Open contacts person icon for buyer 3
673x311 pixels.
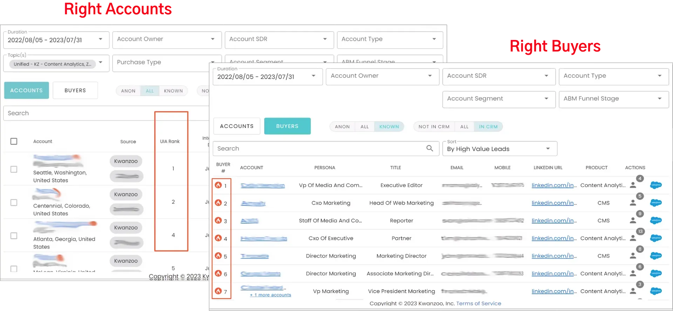coord(633,221)
